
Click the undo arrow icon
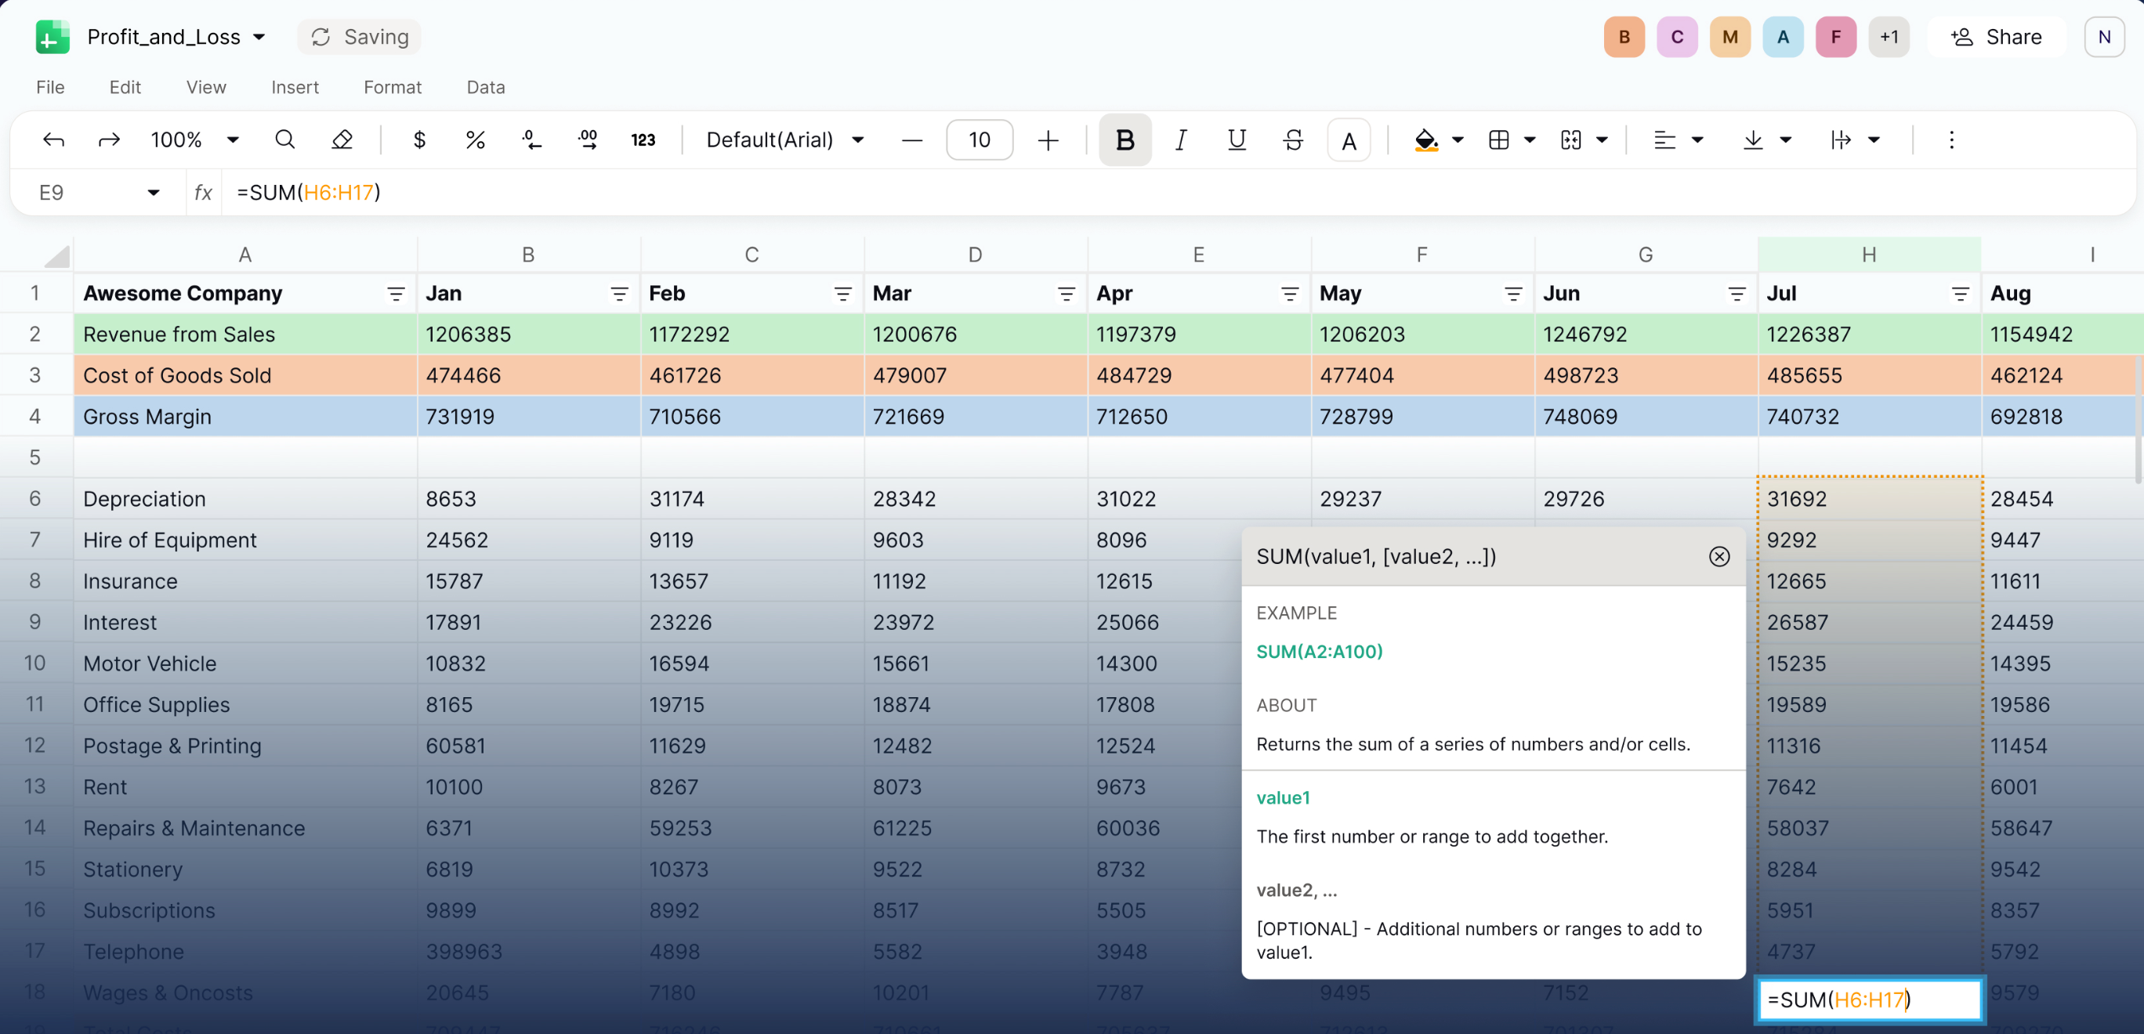(53, 139)
